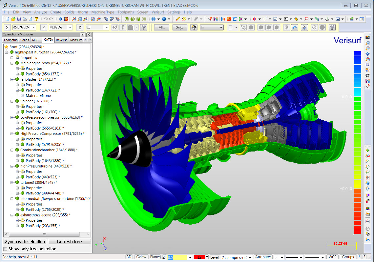Click the red target circle icon
The width and height of the screenshot is (374, 262).
(255, 19)
